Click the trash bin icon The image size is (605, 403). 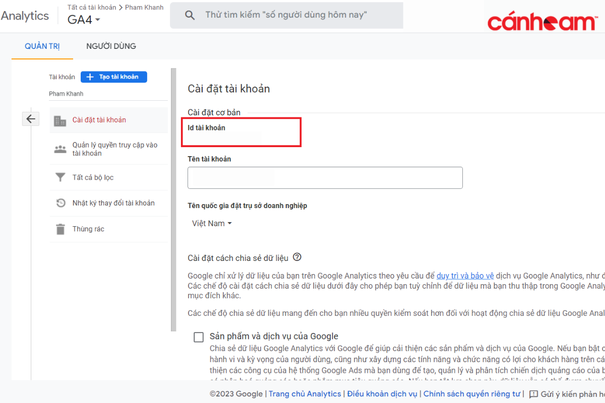pyautogui.click(x=60, y=229)
